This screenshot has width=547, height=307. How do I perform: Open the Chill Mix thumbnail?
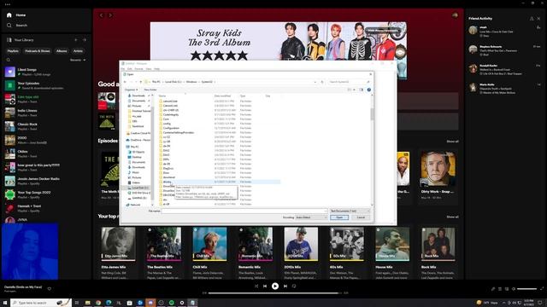tap(209, 244)
